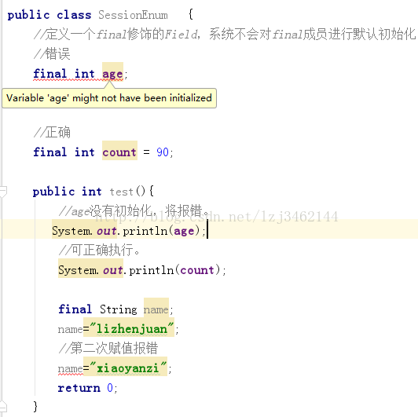Click the 'return 0;' statement
Screen dimensions: 418x417
pyautogui.click(x=87, y=388)
